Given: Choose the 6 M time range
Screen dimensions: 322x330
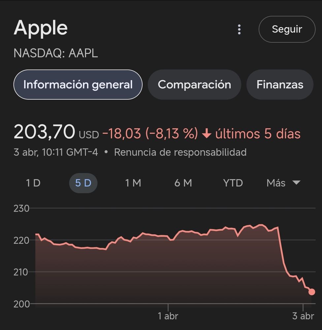Looking at the screenshot, I should click(183, 183).
